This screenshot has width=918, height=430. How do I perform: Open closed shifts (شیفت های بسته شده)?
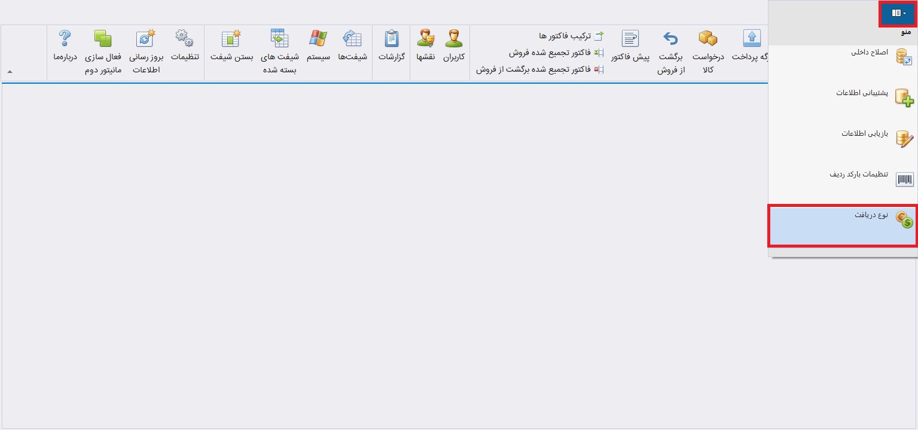click(x=279, y=39)
